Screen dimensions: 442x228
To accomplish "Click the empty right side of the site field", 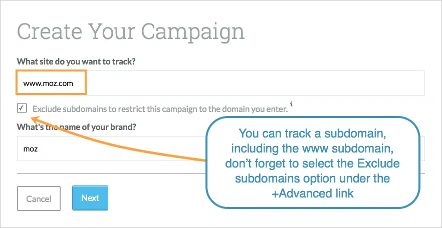I will click(x=301, y=83).
